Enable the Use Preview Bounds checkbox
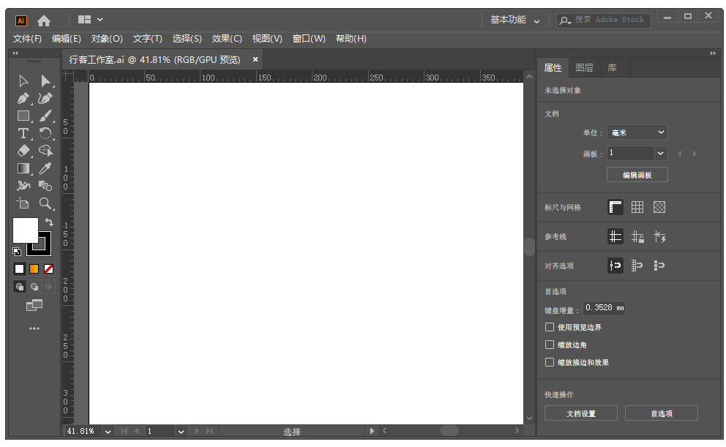The image size is (726, 447). (550, 327)
